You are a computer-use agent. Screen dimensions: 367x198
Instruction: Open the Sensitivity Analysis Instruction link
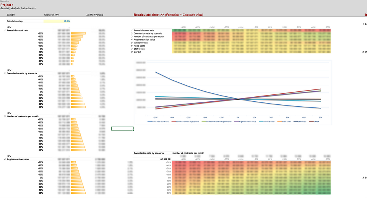click(18, 8)
